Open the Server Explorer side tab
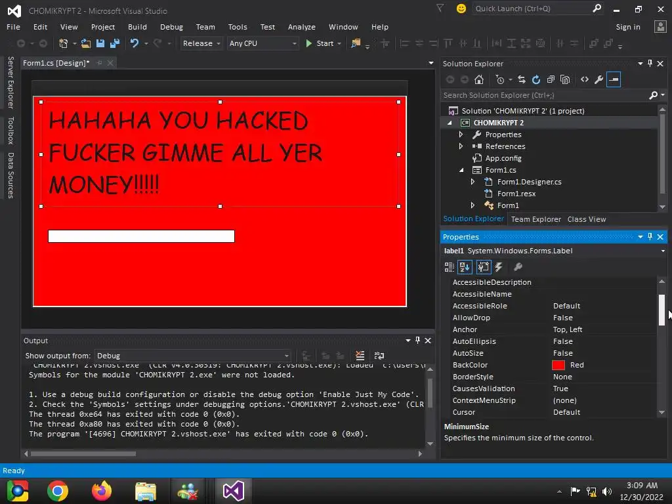672x504 pixels. (10, 82)
